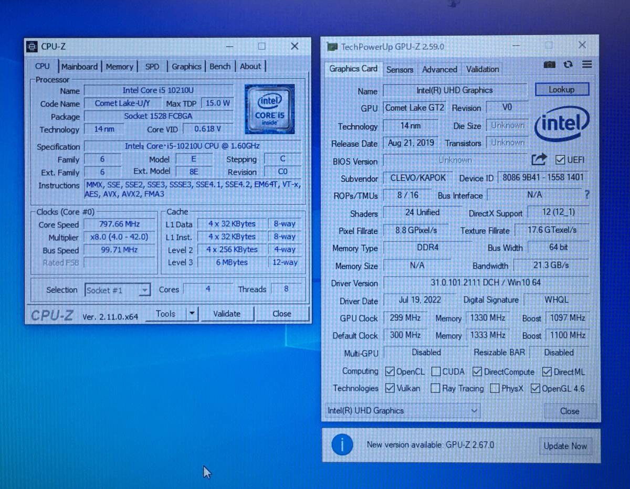Click the Subvendor value CLEVO/KAPOK

pyautogui.click(x=418, y=178)
